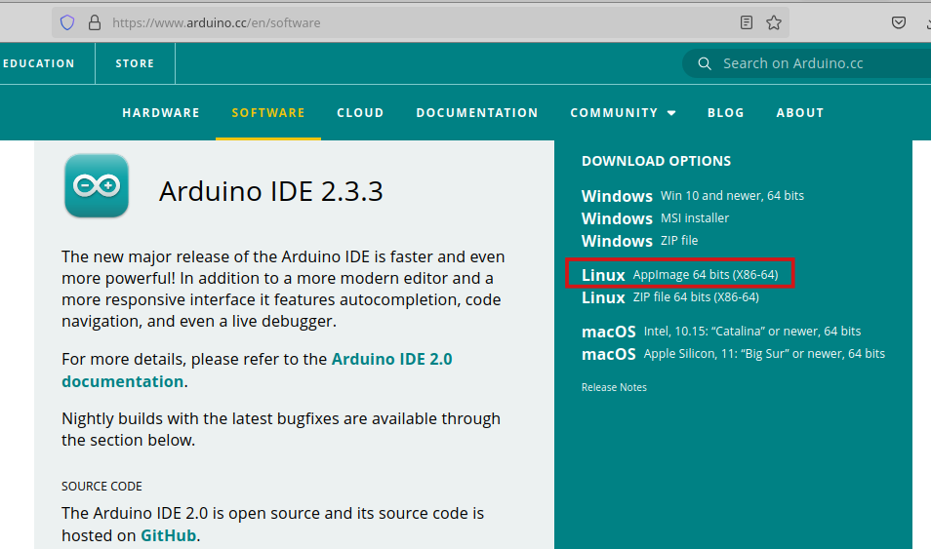
Task: Click the URL address bar
Action: pos(421,22)
